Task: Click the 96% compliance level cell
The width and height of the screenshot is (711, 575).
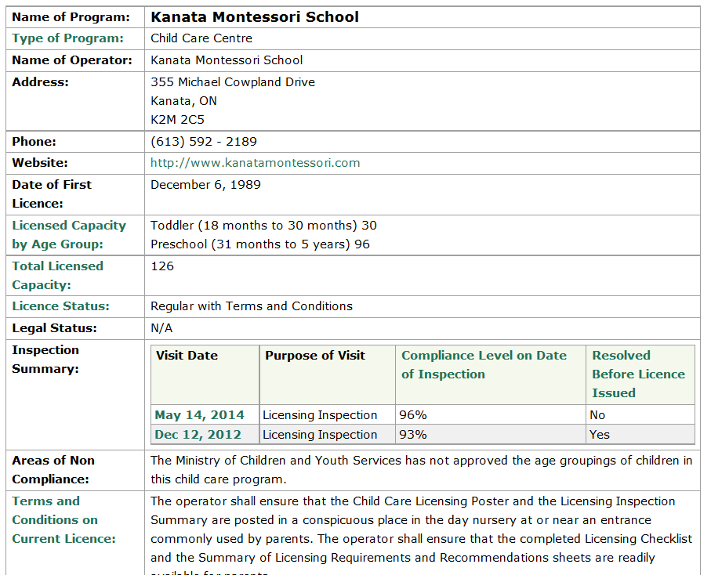Action: pyautogui.click(x=412, y=415)
